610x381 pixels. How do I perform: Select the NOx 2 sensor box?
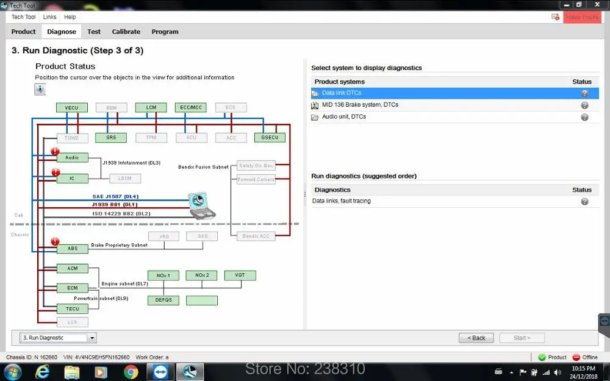[x=201, y=276]
